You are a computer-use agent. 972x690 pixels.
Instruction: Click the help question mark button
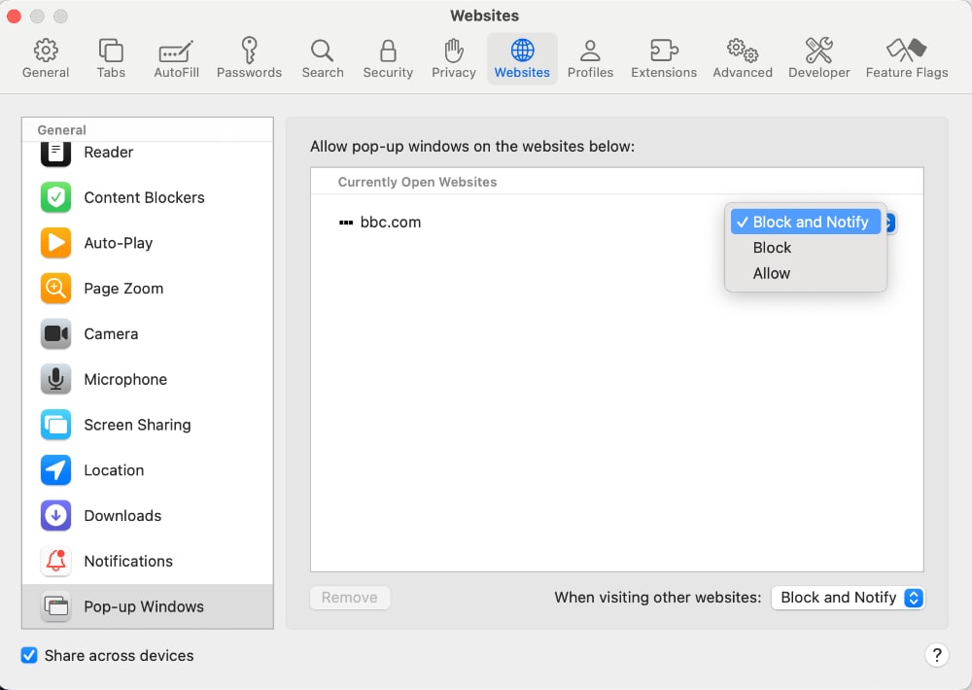point(936,655)
